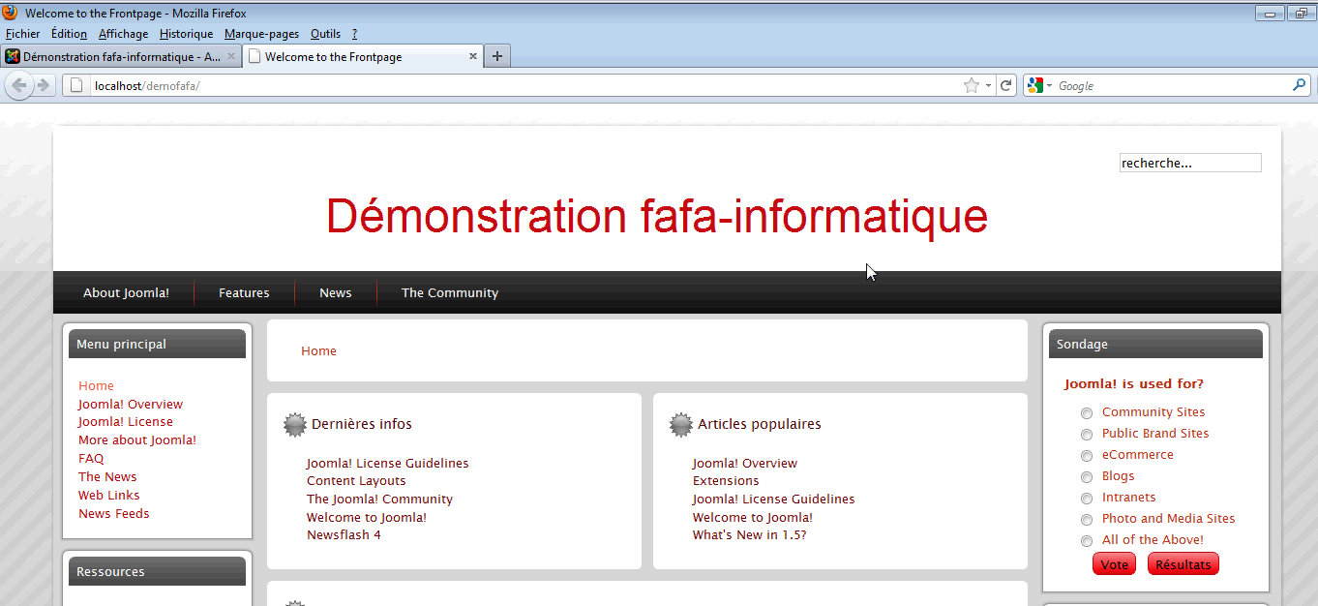
Task: Click the recherche... search field
Action: coord(1190,163)
